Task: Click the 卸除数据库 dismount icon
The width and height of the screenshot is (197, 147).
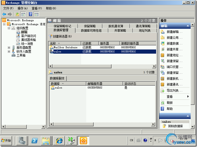Action: tap(164, 126)
